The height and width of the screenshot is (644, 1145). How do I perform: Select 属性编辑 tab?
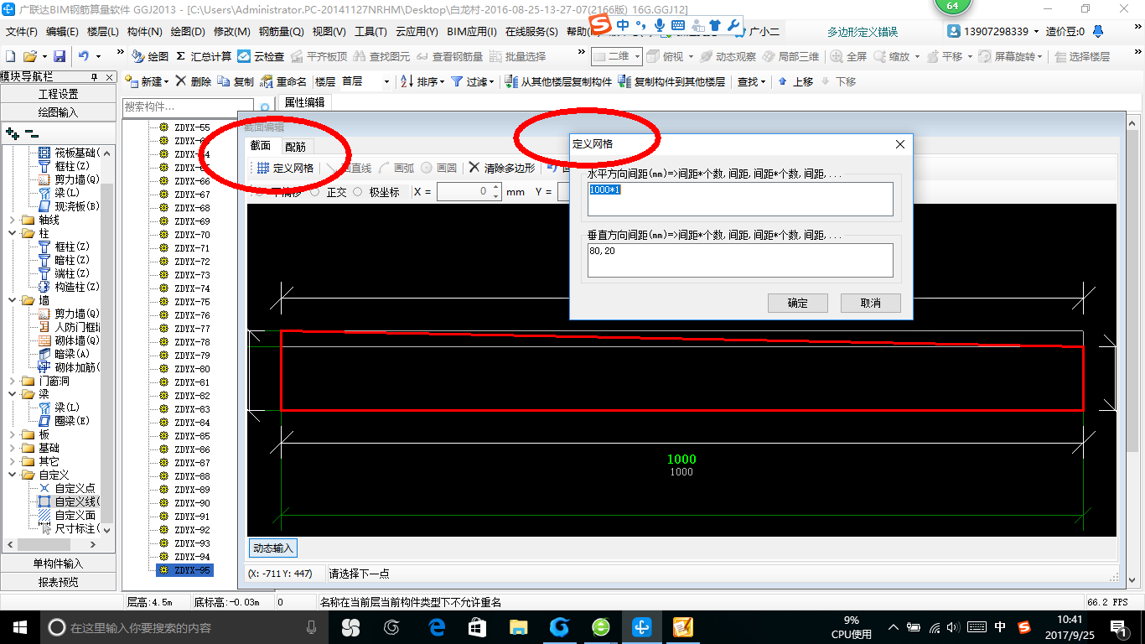point(304,102)
